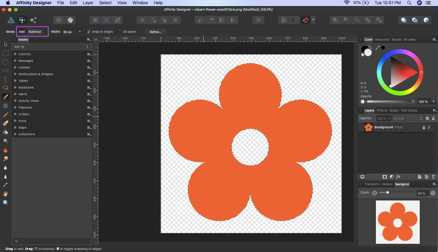Open the iOS 10 assets dropdown
Screen dimensions: 438x252
pos(51,47)
